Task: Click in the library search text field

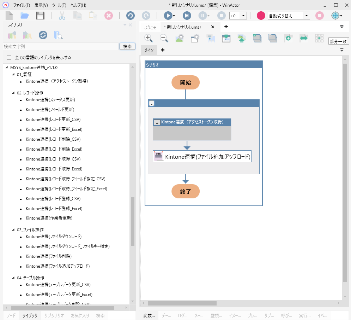Action: tap(60, 46)
